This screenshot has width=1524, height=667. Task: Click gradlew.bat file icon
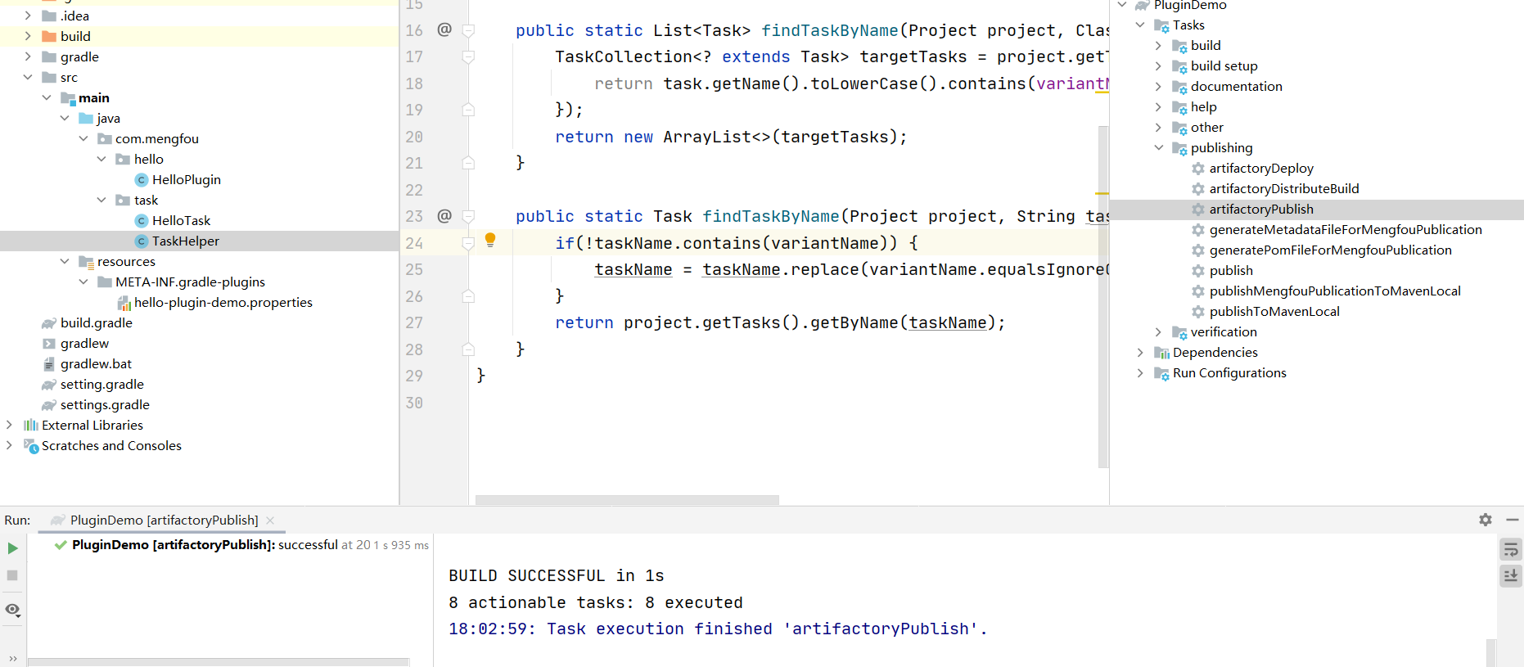click(x=49, y=364)
